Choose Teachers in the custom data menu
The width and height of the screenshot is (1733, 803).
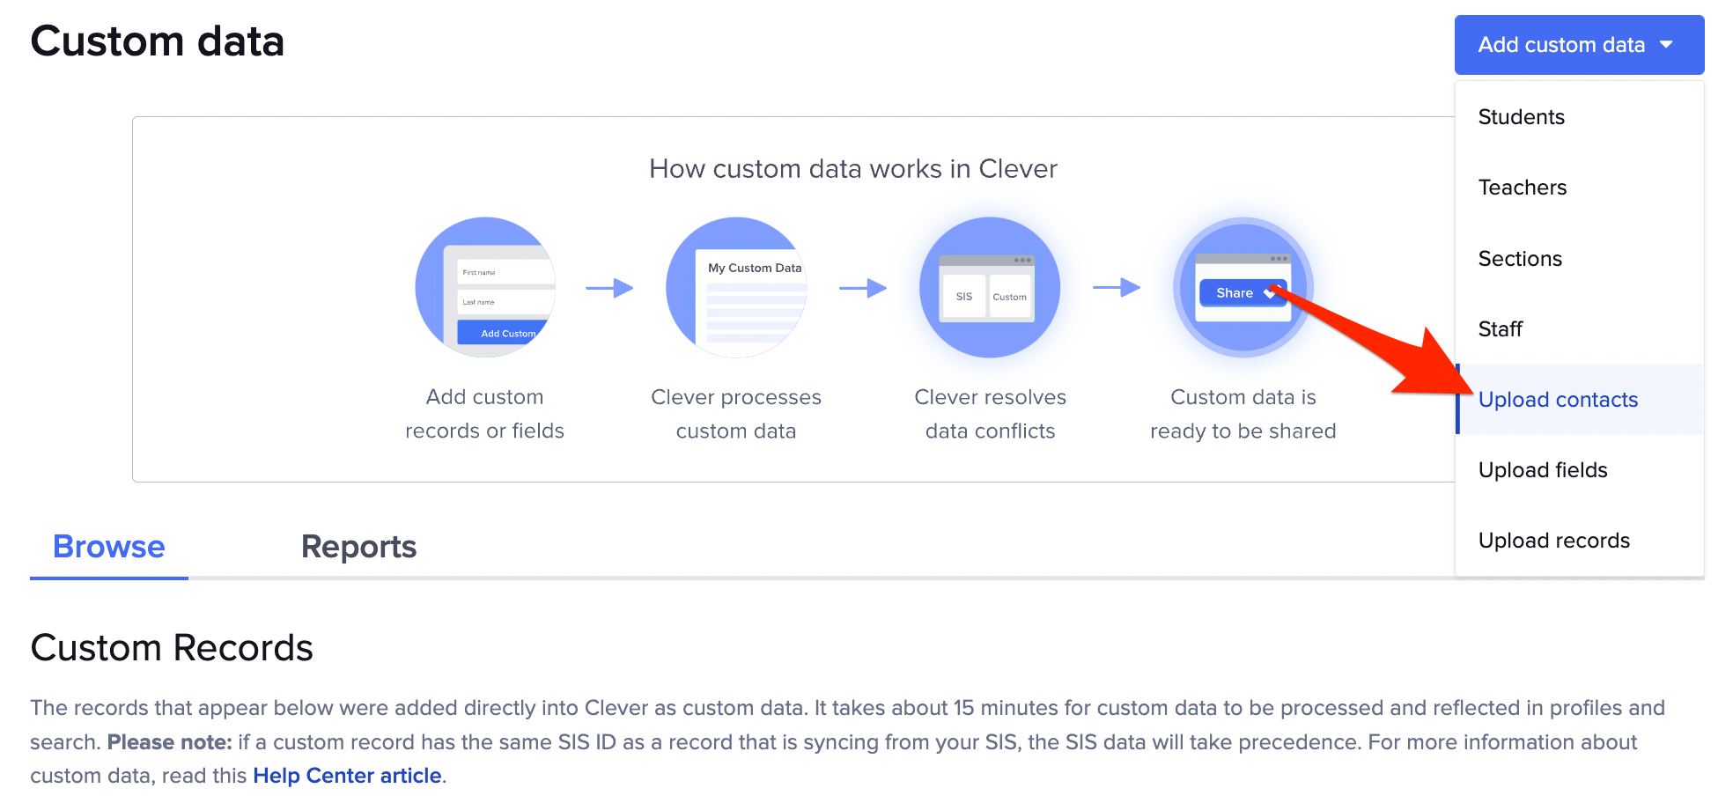click(x=1522, y=187)
